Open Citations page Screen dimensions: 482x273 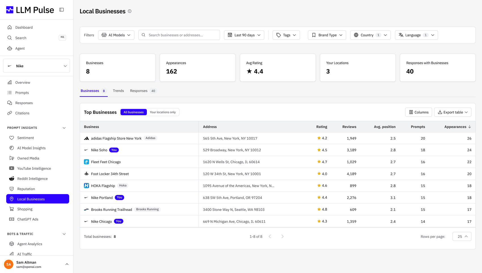37,113
